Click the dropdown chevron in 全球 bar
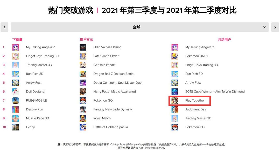This screenshot has width=280, height=152. [x=264, y=27]
